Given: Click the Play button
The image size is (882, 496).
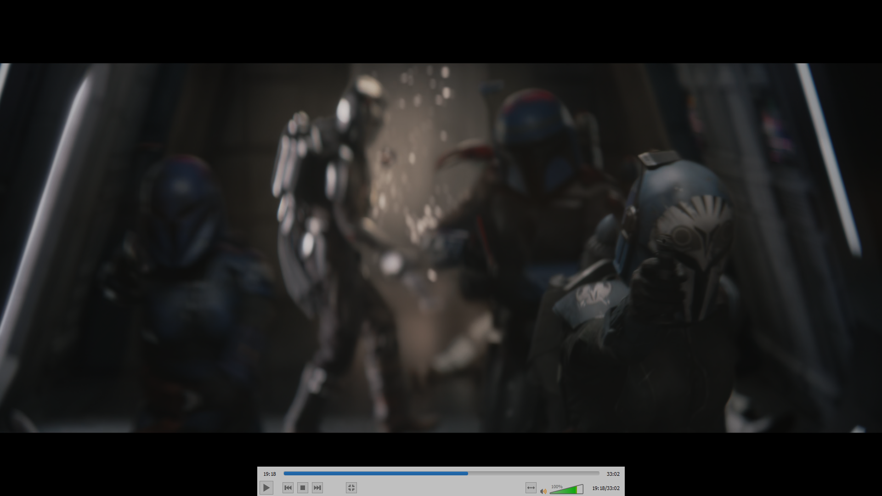Looking at the screenshot, I should coord(266,488).
